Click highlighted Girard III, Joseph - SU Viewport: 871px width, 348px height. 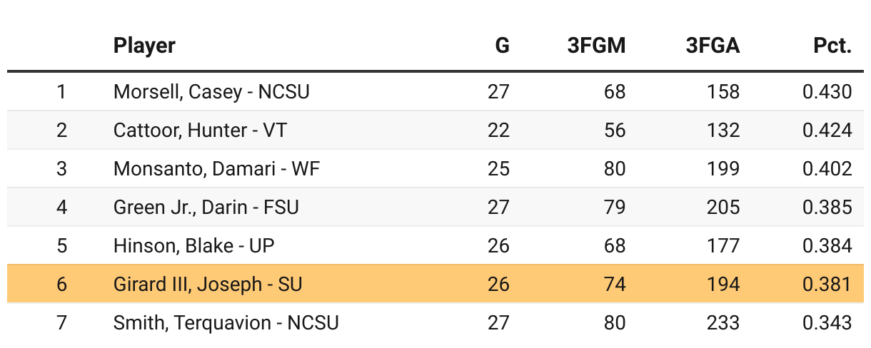(208, 284)
